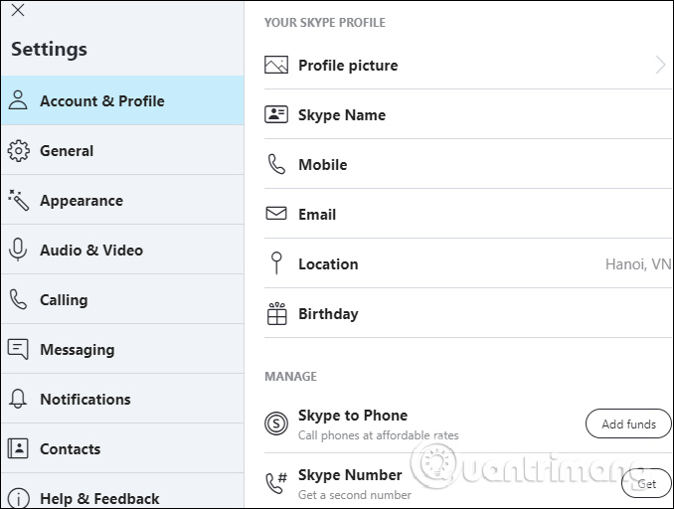Click the Appearance magic wand icon

(x=18, y=201)
